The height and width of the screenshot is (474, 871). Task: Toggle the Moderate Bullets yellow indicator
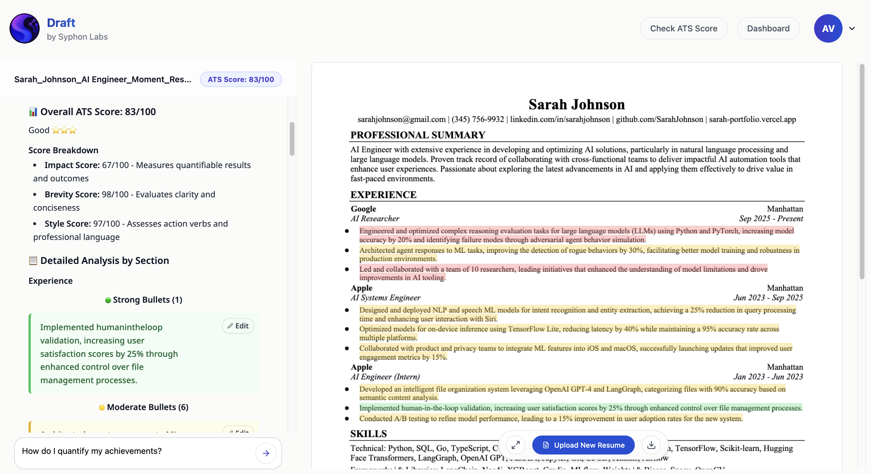pyautogui.click(x=102, y=407)
